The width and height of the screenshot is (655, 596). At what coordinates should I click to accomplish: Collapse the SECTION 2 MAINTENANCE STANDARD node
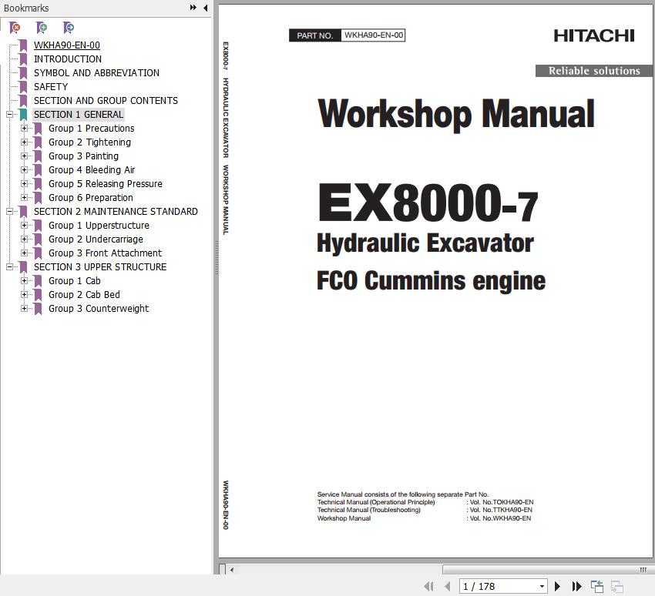[x=9, y=212]
